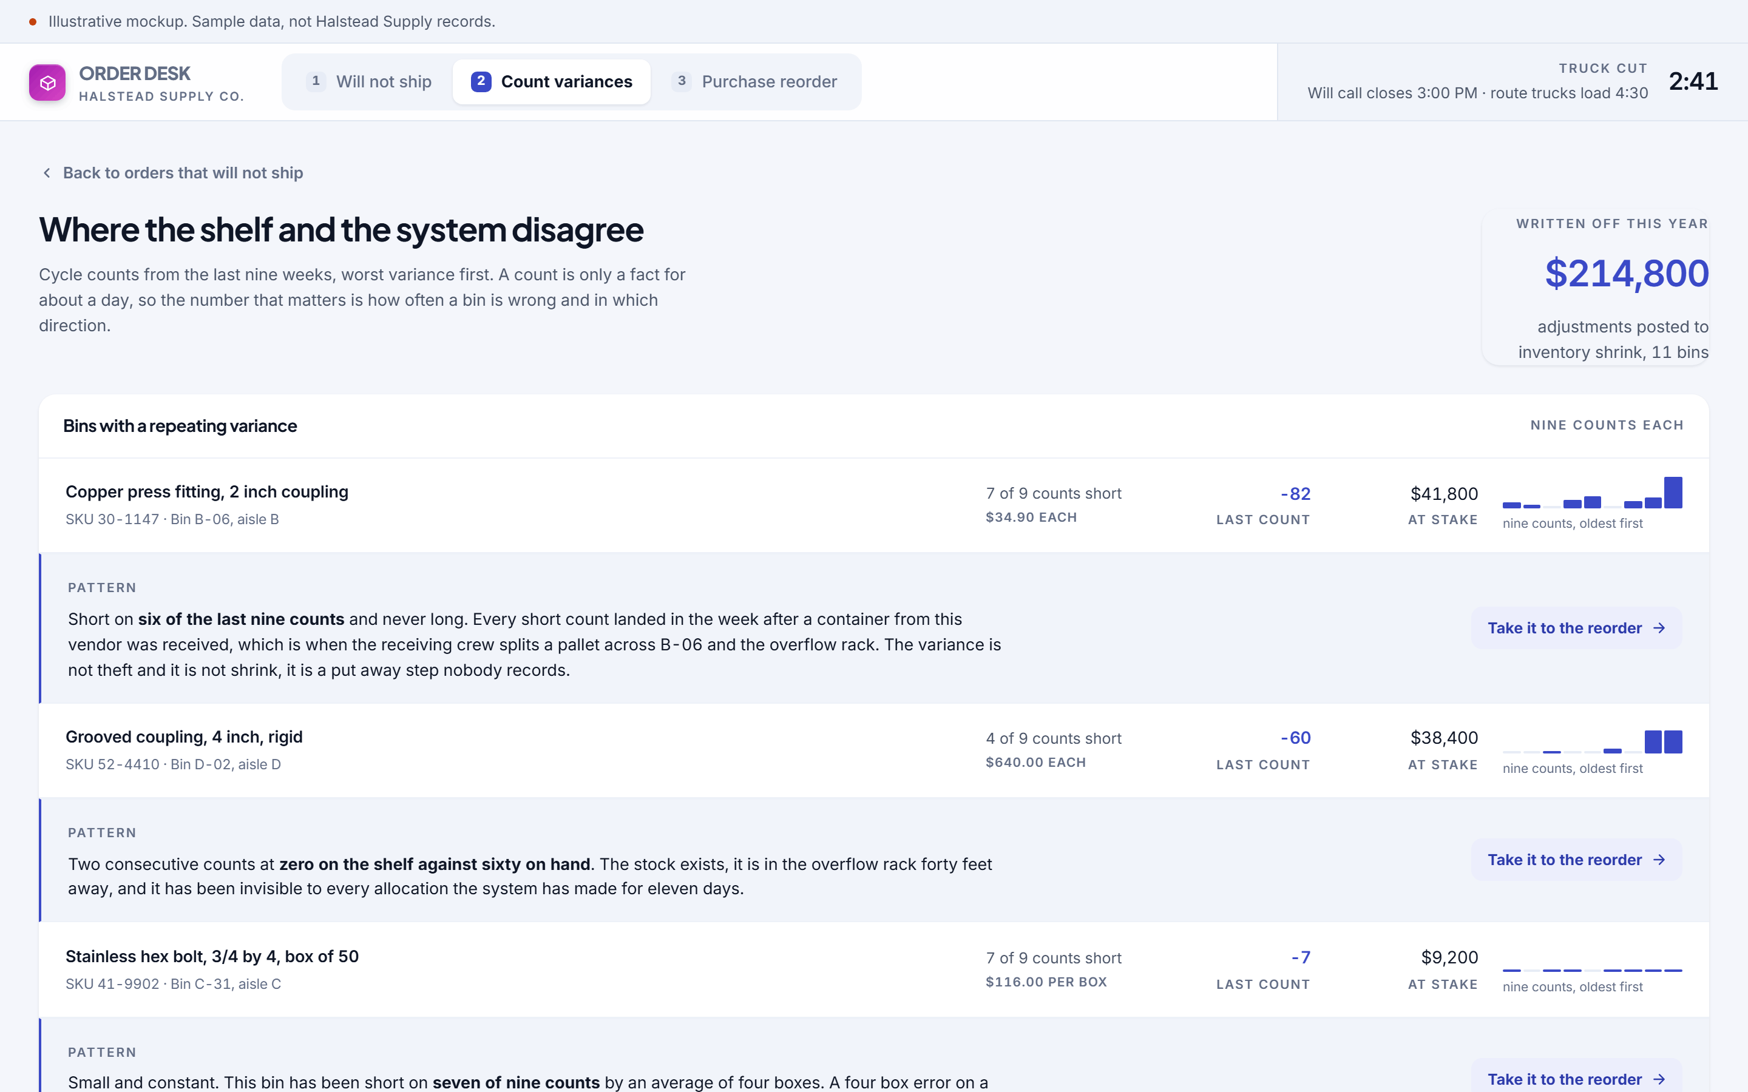Image resolution: width=1748 pixels, height=1092 pixels.
Task: Click the stainless hex bolt count sparkline
Action: [x=1592, y=970]
